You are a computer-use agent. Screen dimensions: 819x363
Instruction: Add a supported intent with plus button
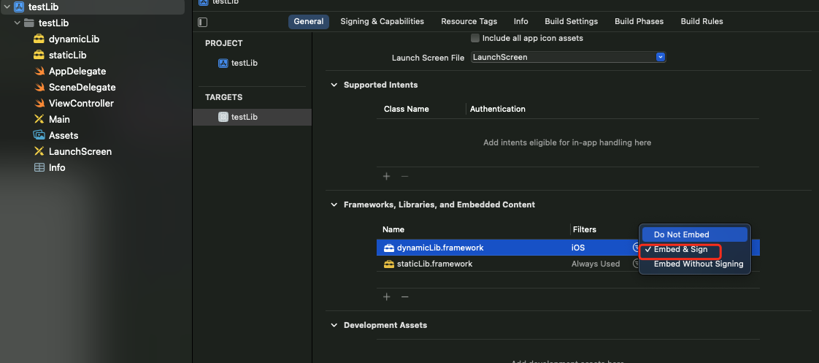(387, 176)
